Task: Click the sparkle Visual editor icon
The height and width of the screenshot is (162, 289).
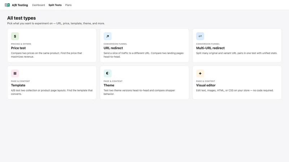Action: click(x=200, y=73)
